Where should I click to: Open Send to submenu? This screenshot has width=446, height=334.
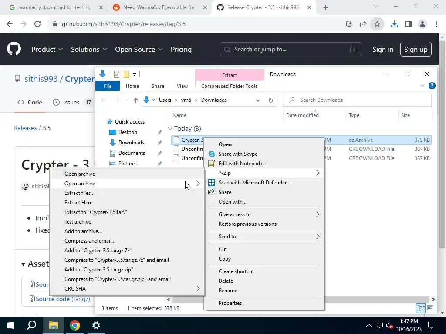(x=264, y=237)
